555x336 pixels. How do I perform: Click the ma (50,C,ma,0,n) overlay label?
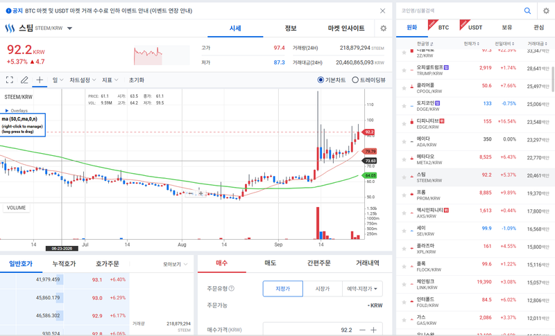(22, 125)
